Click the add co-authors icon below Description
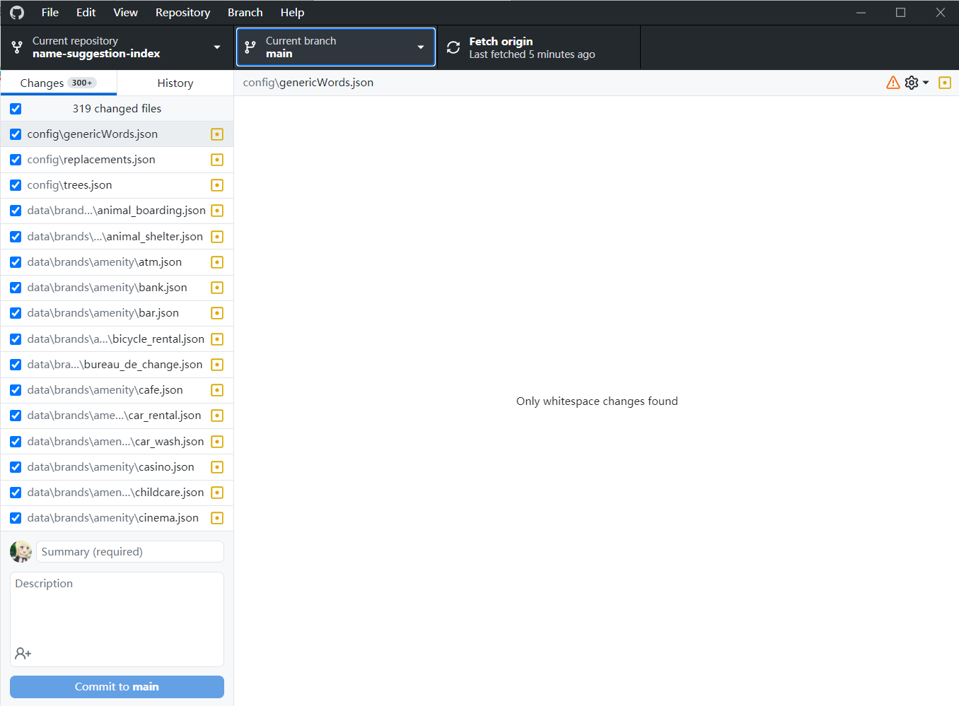This screenshot has width=959, height=706. (22, 653)
